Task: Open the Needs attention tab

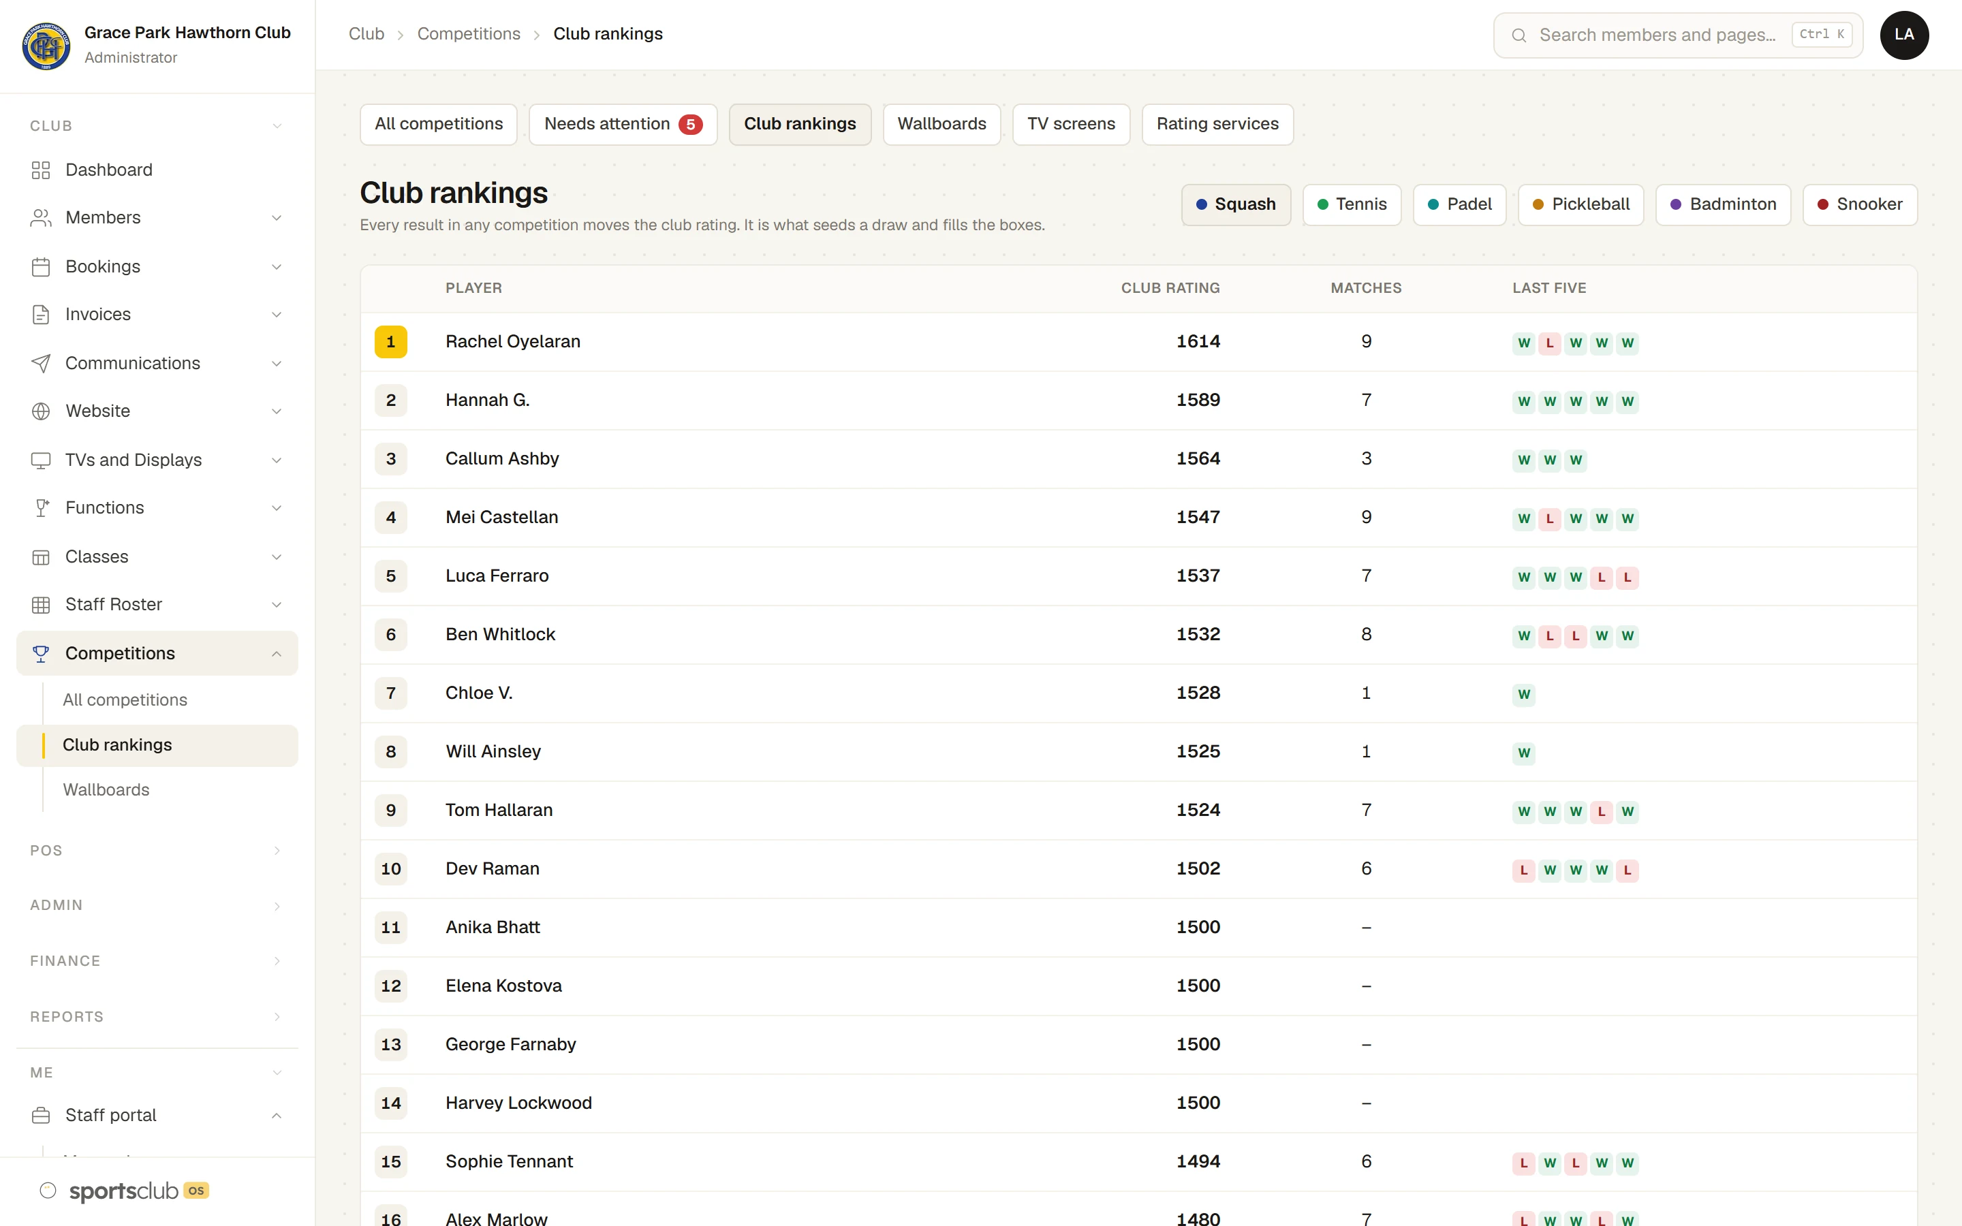Action: pos(623,124)
